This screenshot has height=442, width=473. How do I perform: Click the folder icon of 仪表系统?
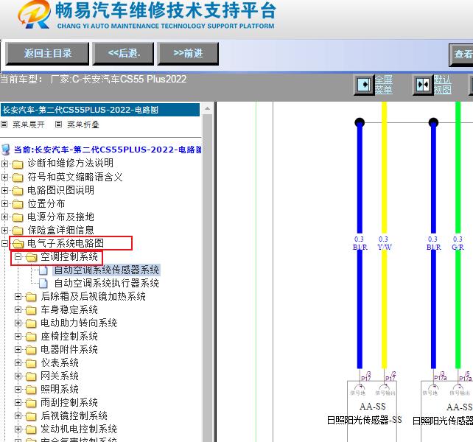tap(31, 363)
